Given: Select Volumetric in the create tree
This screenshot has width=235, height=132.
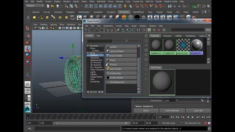Looking at the screenshot, I should point(95,58).
